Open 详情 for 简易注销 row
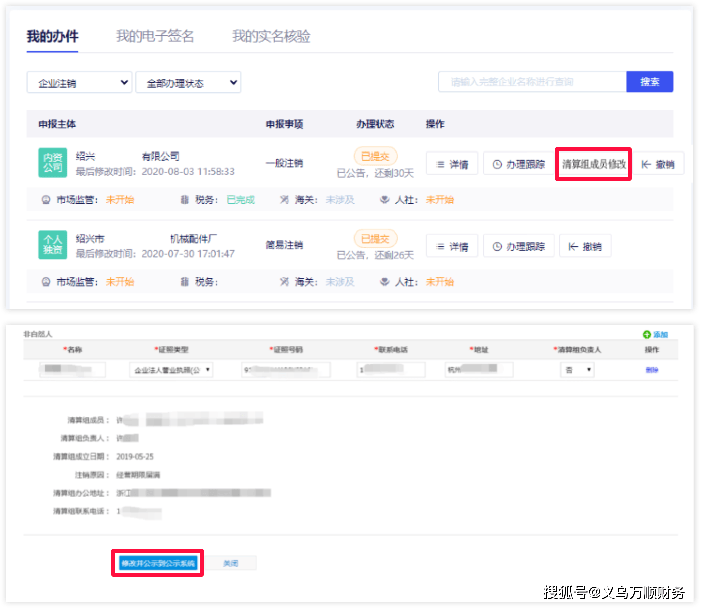 (452, 246)
